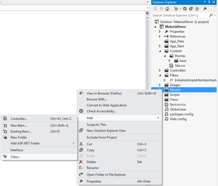Open Add ASP.NET Folder submenu
Screen dimensions: 218x186
(39, 143)
